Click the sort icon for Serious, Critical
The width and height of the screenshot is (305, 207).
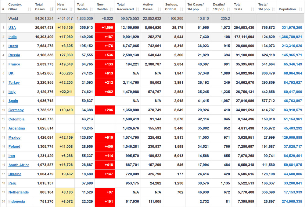(x=182, y=9)
